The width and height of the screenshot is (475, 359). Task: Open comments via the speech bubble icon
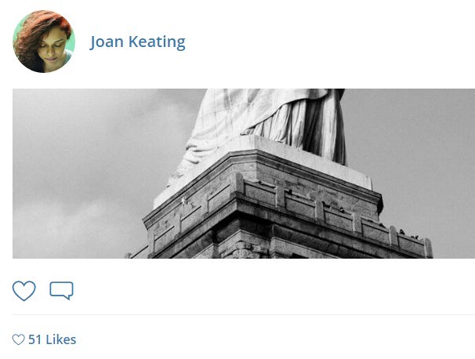[61, 291]
